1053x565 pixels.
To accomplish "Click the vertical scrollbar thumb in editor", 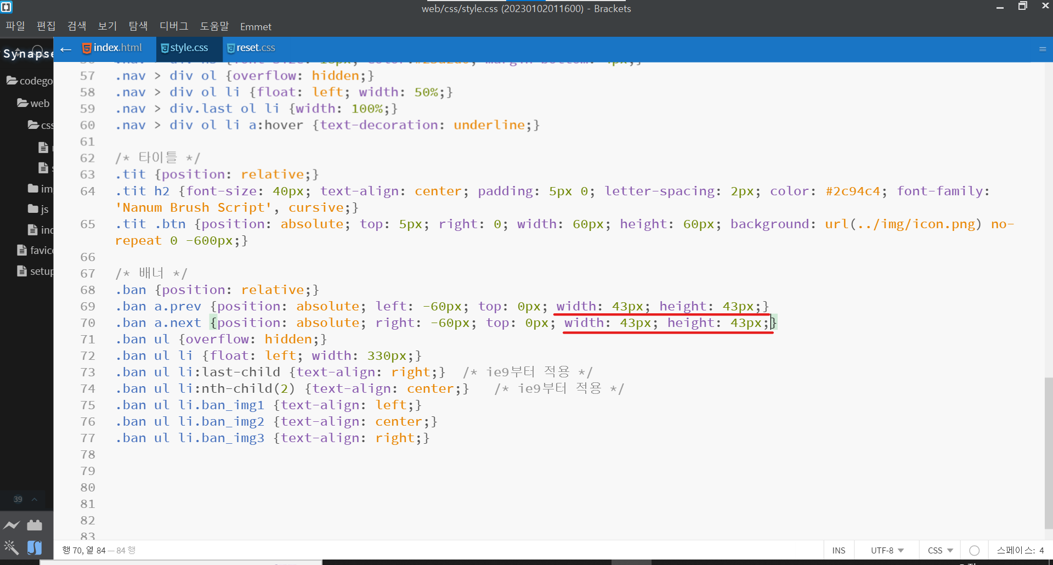I will 1048,453.
